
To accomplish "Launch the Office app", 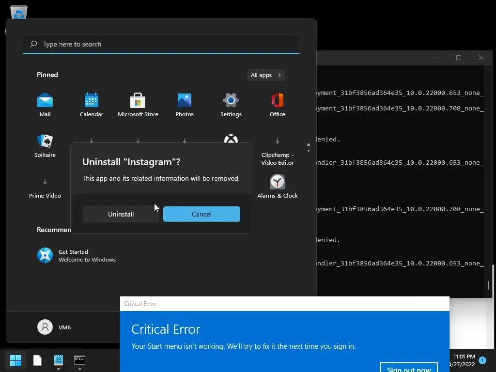I will click(x=278, y=105).
